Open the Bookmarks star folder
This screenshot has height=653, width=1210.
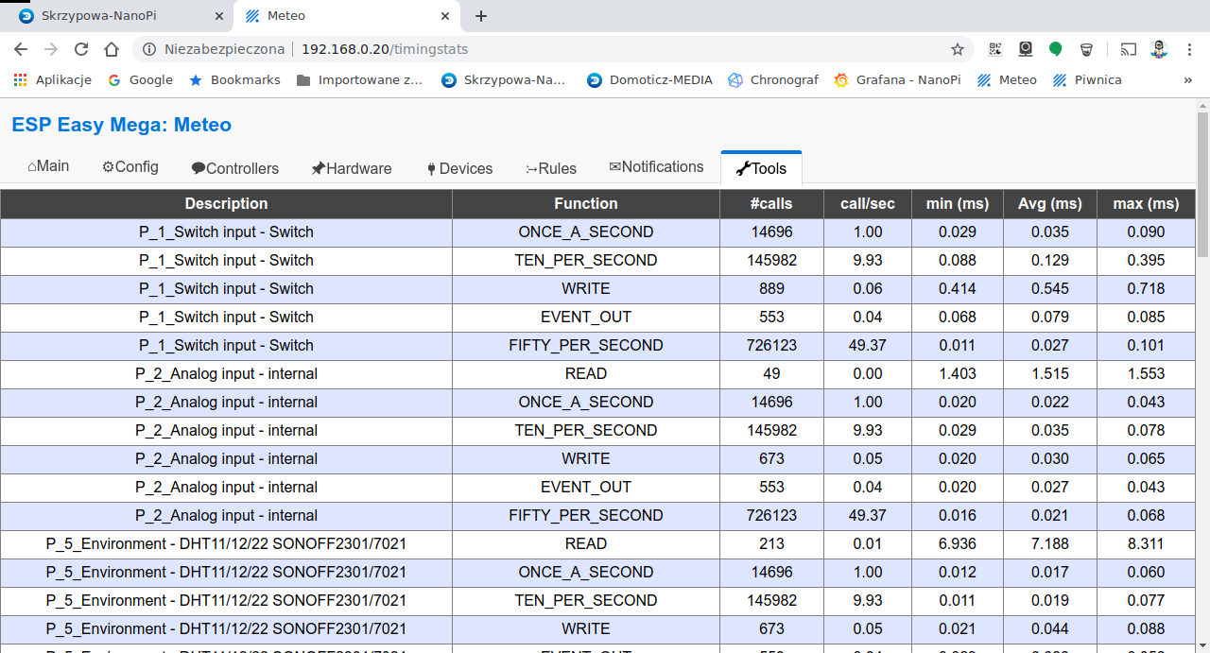pos(234,80)
